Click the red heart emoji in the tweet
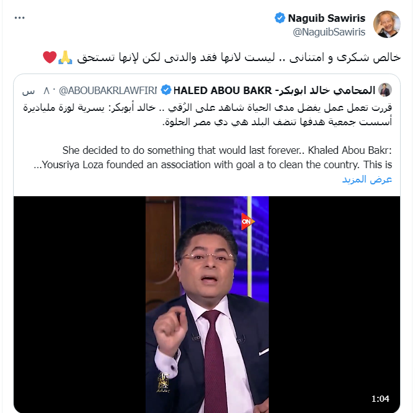The width and height of the screenshot is (415, 413). click(50, 57)
